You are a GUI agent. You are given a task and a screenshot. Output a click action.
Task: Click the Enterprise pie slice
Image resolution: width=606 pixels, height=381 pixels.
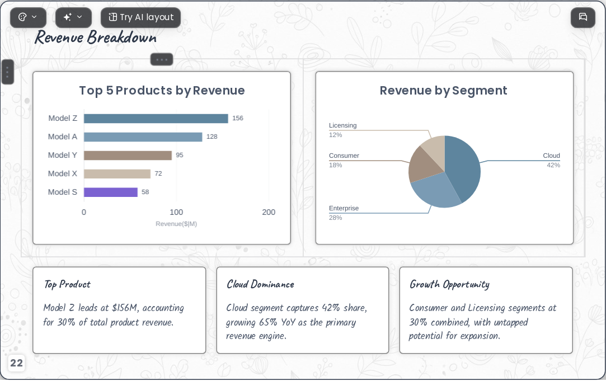click(x=436, y=189)
